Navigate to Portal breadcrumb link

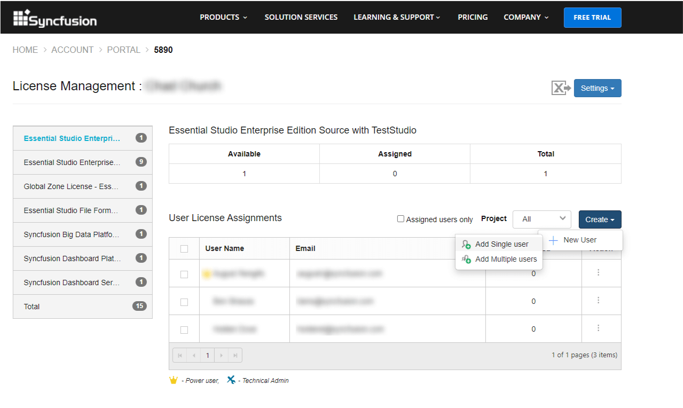[123, 50]
